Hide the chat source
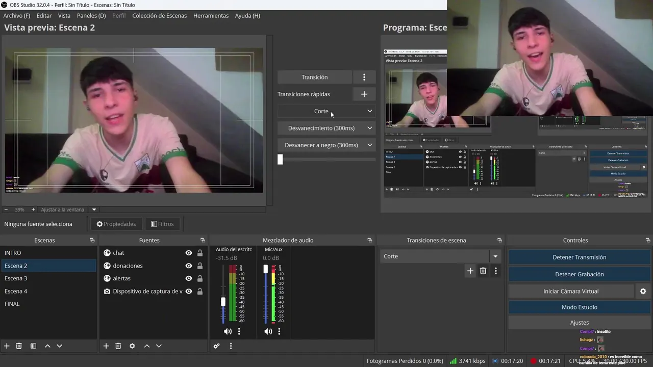Screen dimensions: 653x367 pyautogui.click(x=189, y=253)
